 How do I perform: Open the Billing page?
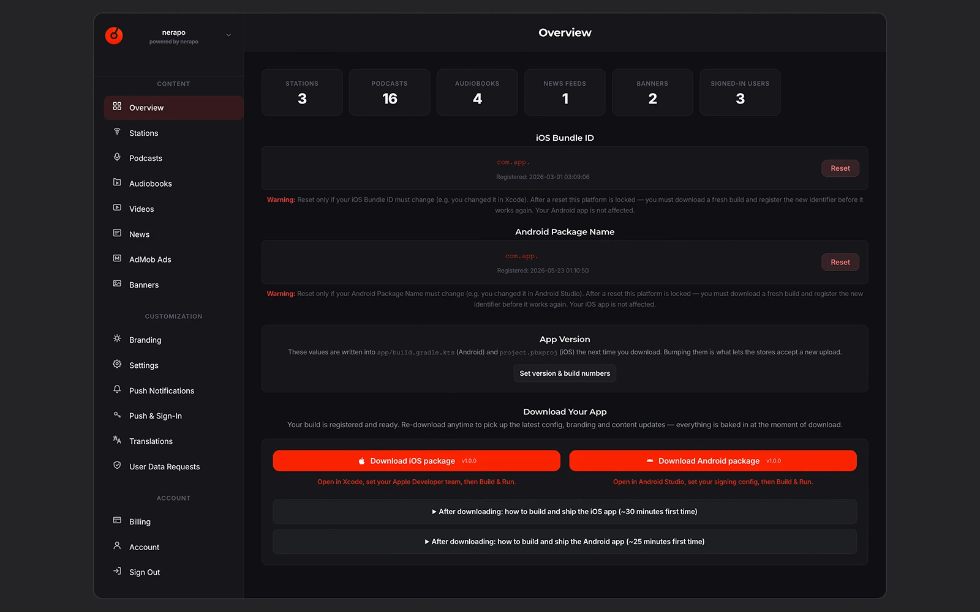[173, 521]
